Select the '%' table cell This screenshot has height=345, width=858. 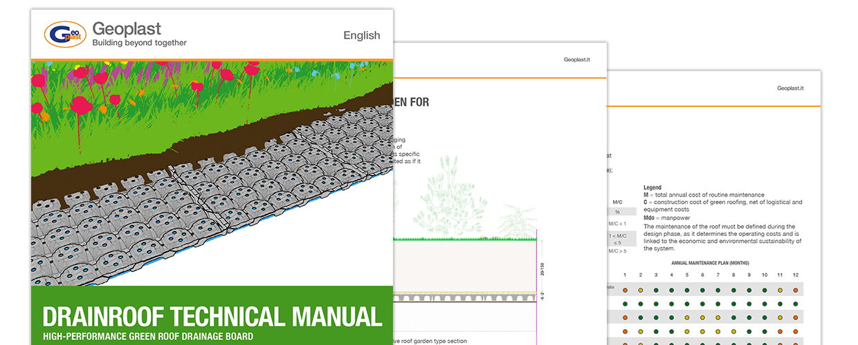[x=617, y=212]
